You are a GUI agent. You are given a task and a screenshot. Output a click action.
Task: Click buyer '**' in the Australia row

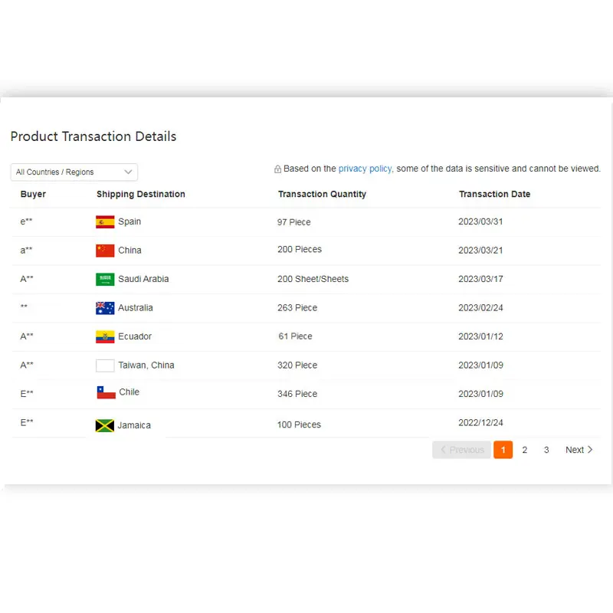tap(24, 306)
